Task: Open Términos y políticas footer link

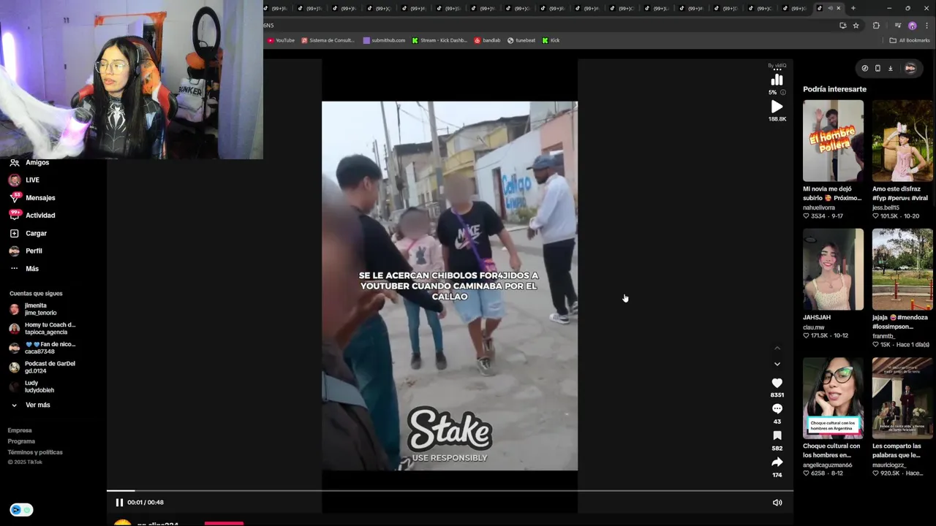Action: [35, 452]
